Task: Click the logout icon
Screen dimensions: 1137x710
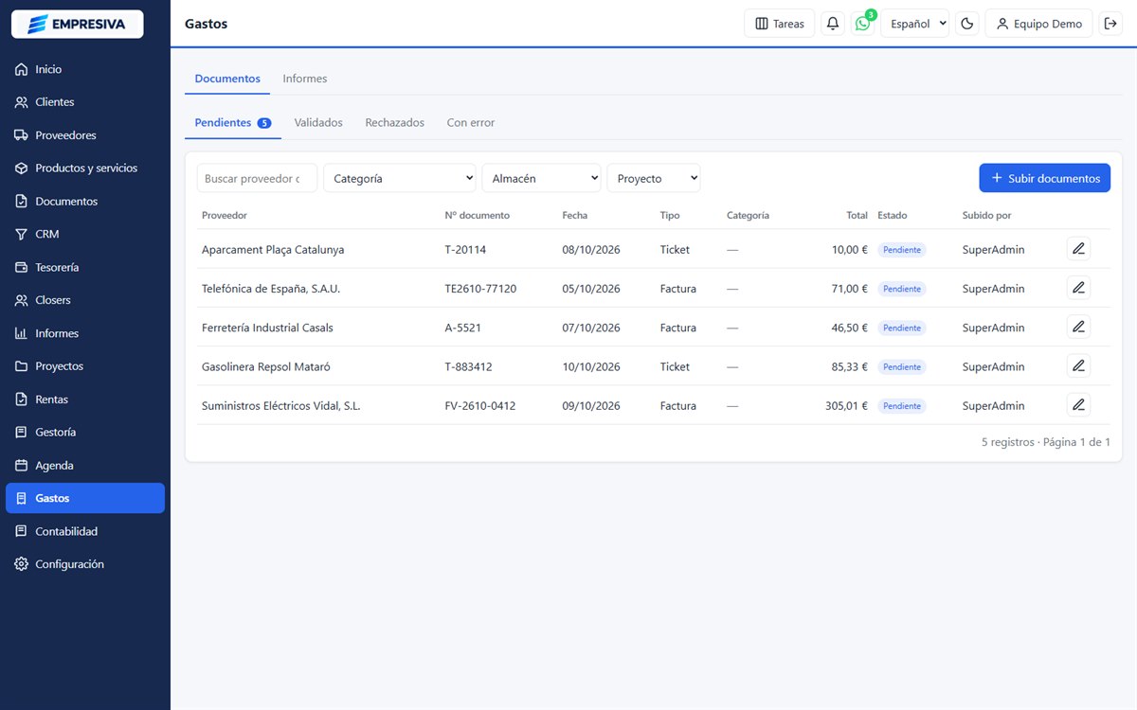Action: coord(1110,24)
